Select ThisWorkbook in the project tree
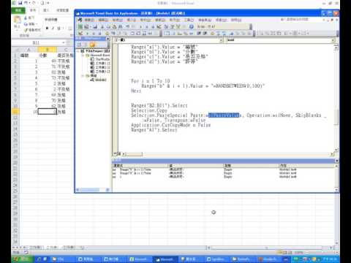The image size is (351, 263). tap(100, 59)
